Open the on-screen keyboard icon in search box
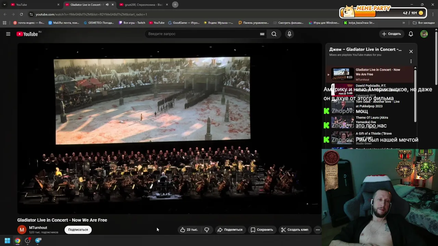The height and width of the screenshot is (246, 438). [x=262, y=34]
